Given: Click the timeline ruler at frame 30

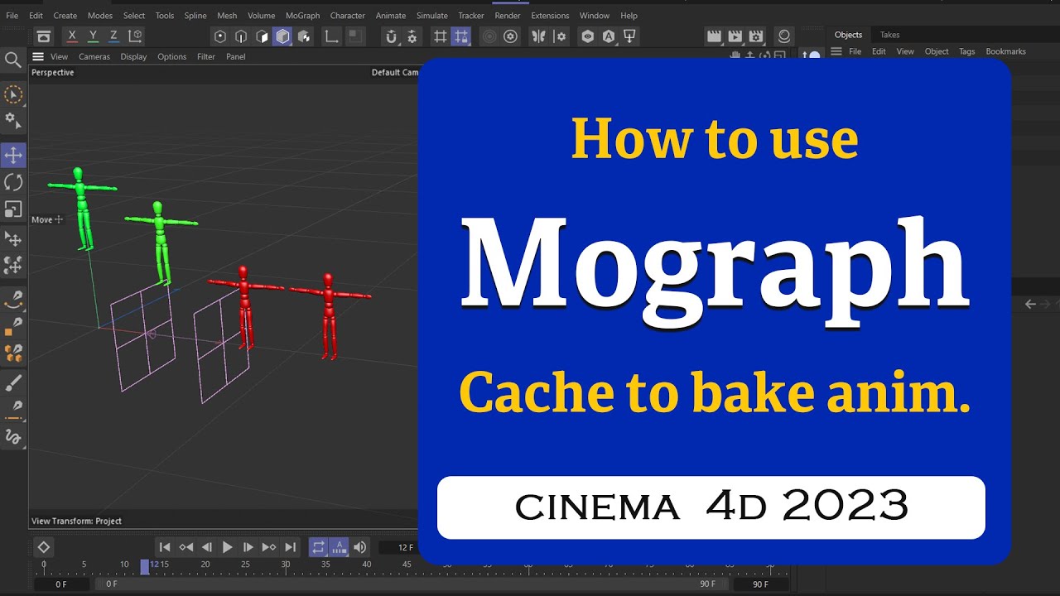Looking at the screenshot, I should pyautogui.click(x=286, y=565).
